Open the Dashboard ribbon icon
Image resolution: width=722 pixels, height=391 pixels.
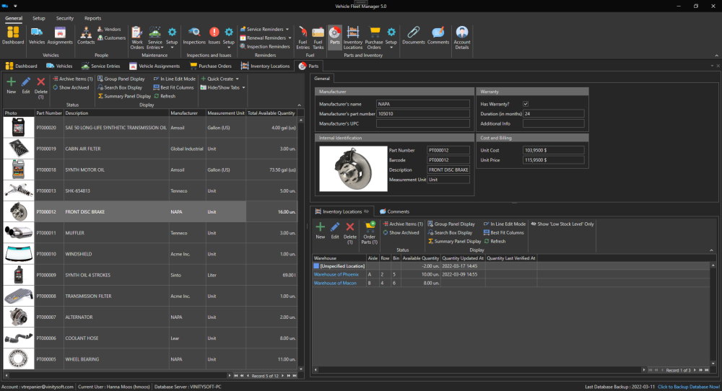[13, 35]
